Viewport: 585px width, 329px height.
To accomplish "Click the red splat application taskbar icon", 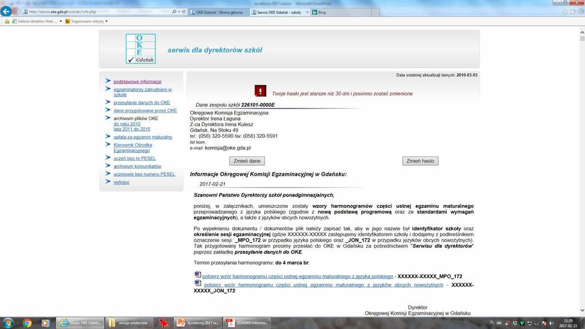I will 163,323.
